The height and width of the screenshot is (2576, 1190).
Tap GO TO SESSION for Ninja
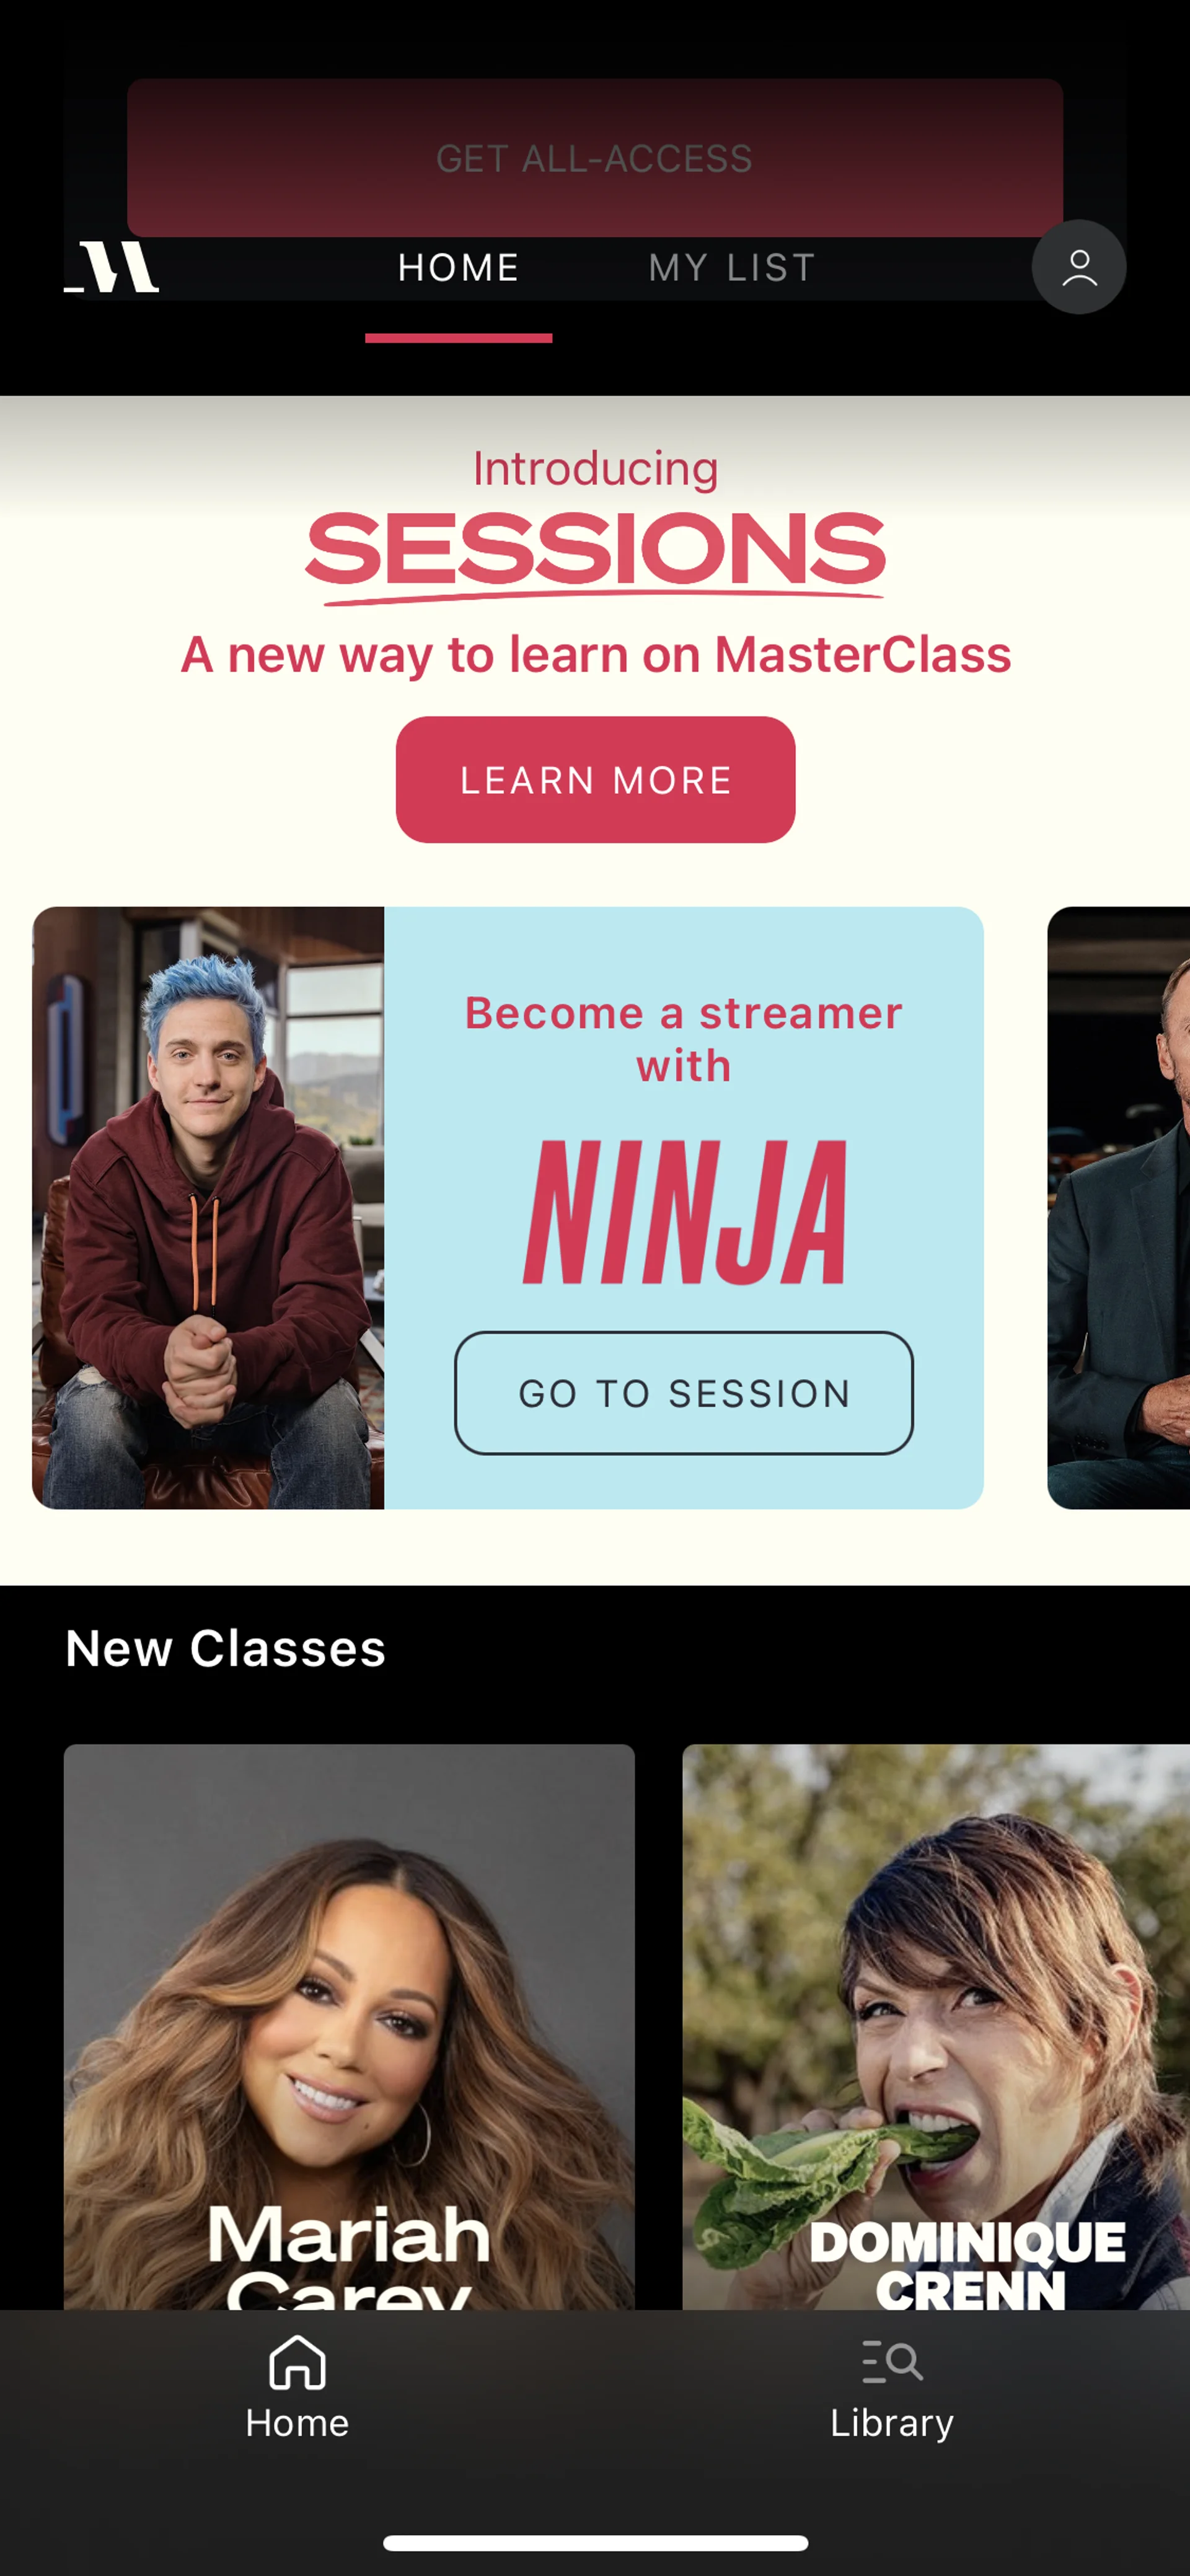pyautogui.click(x=684, y=1393)
